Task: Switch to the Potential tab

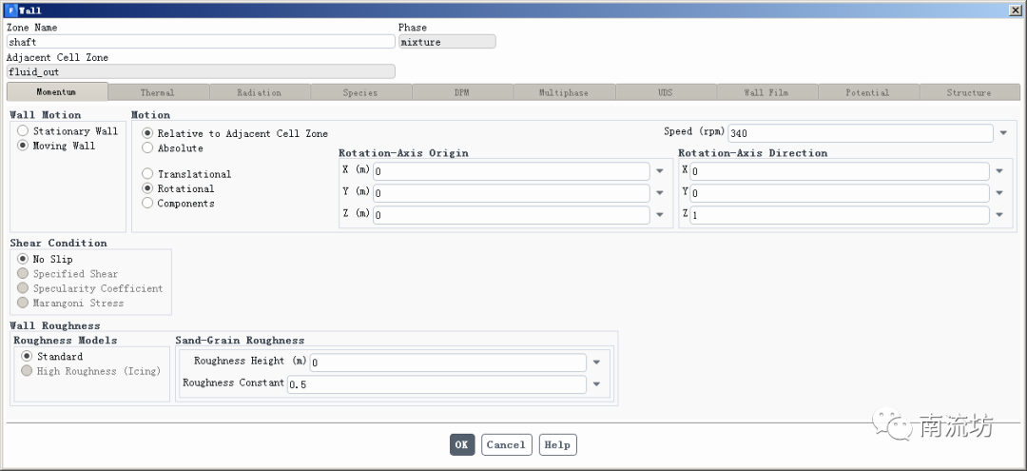Action: [868, 92]
